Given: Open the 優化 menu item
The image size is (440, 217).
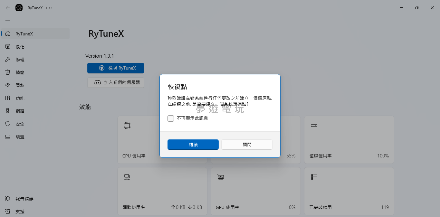Looking at the screenshot, I should coord(35,47).
